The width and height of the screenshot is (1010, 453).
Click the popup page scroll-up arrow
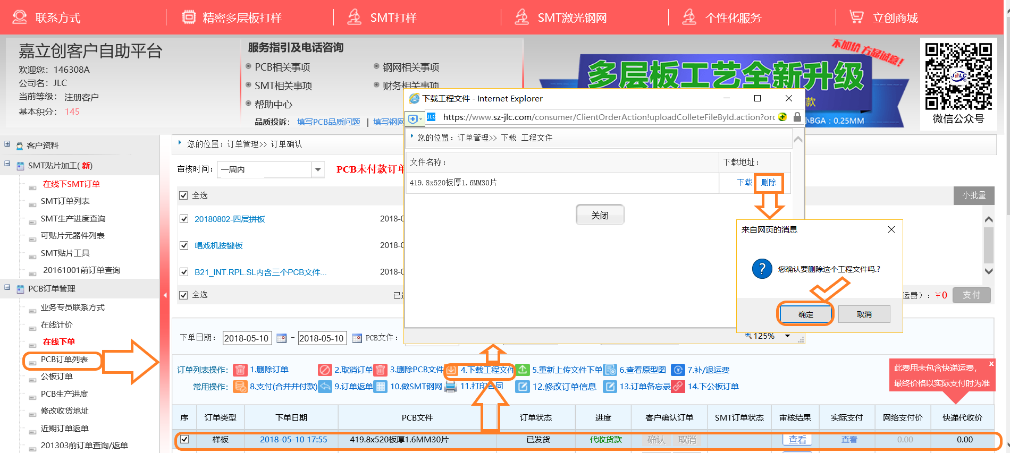[798, 140]
